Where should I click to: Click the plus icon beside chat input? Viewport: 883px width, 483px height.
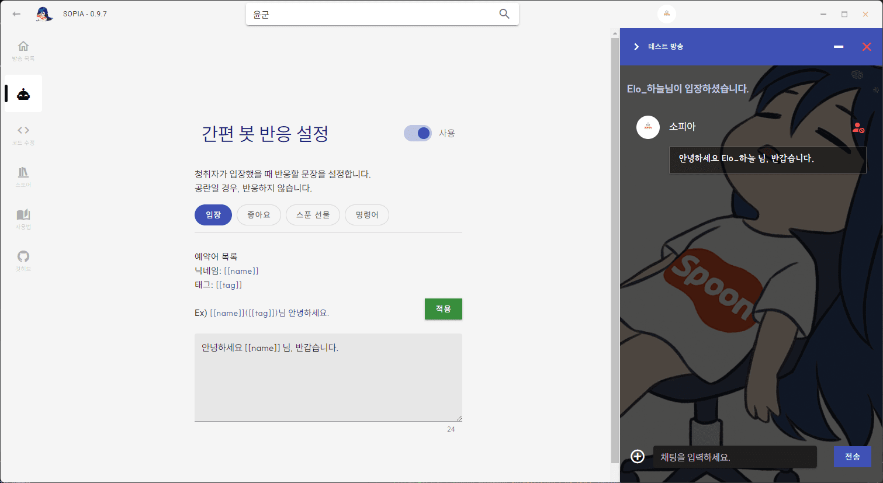[638, 457]
